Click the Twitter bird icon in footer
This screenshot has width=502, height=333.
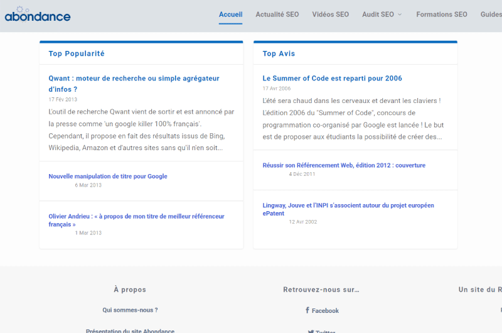click(x=311, y=331)
